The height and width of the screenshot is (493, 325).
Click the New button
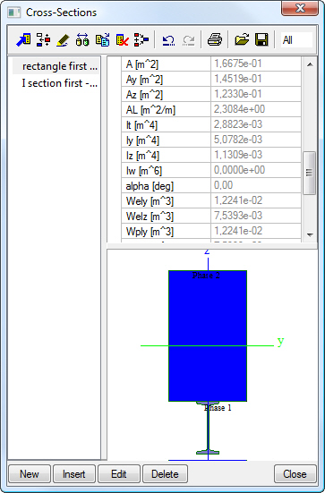[x=30, y=474]
